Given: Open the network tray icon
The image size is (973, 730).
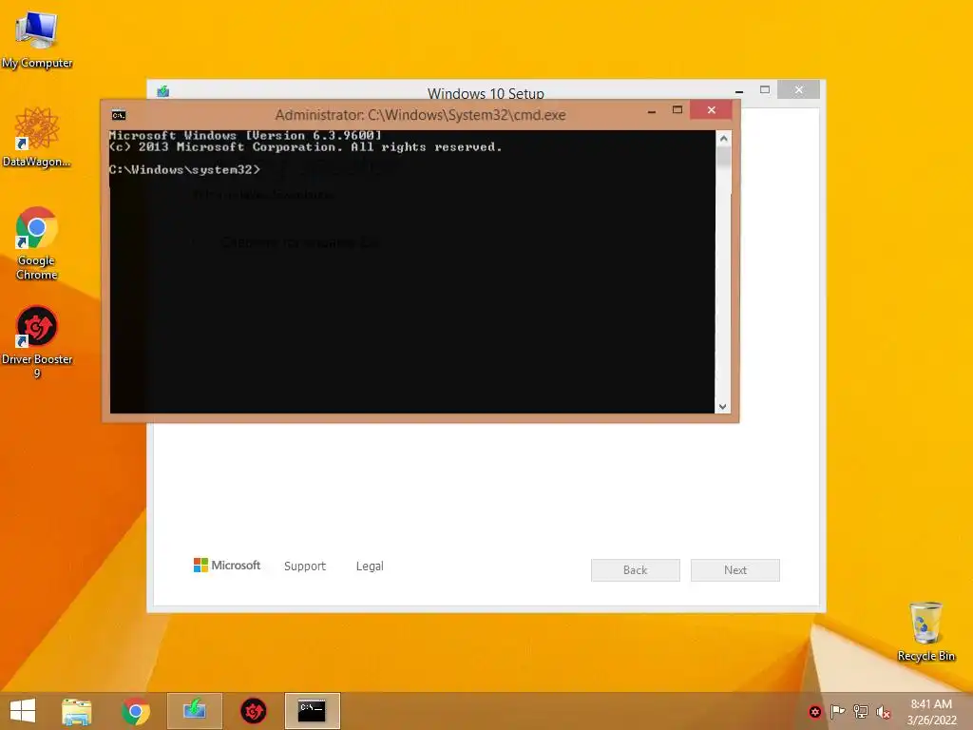Looking at the screenshot, I should coord(861,712).
